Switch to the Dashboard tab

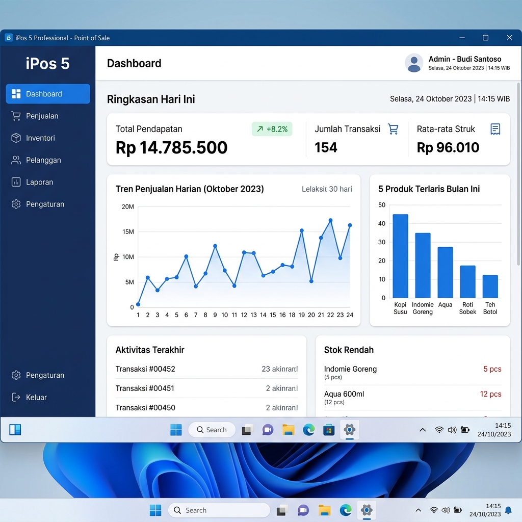pyautogui.click(x=47, y=94)
